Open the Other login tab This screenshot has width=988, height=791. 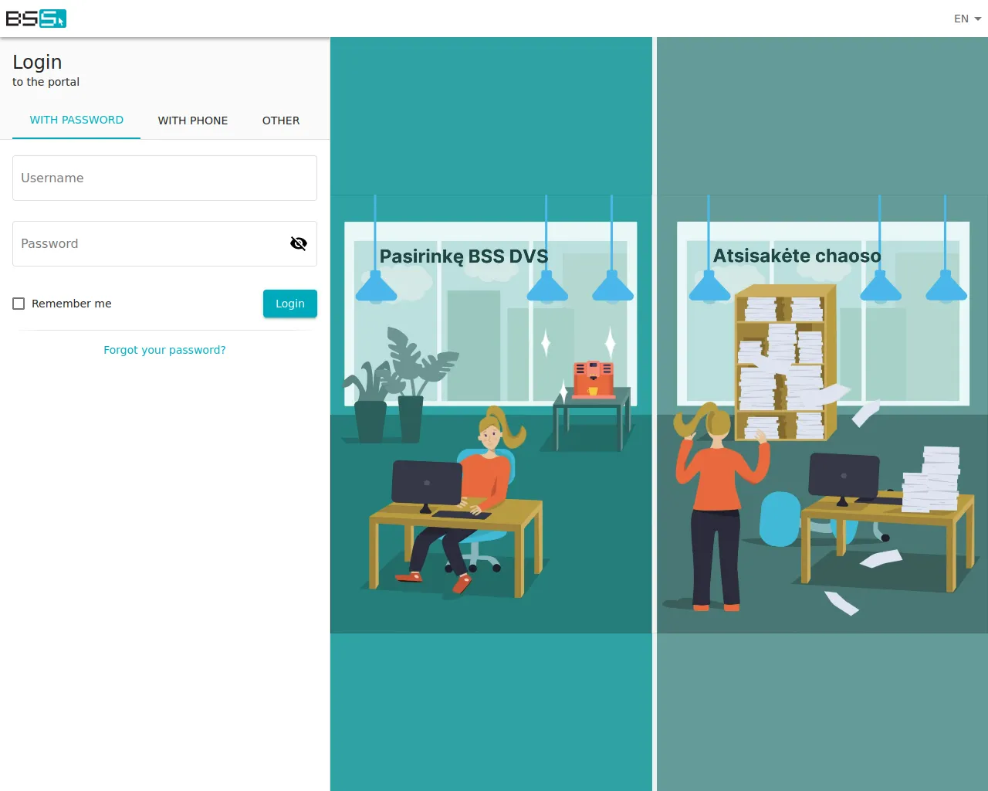point(281,121)
